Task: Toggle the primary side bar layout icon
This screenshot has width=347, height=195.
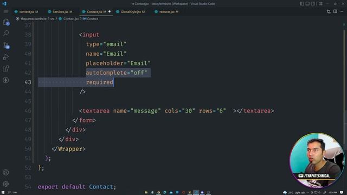Action: pos(302,4)
